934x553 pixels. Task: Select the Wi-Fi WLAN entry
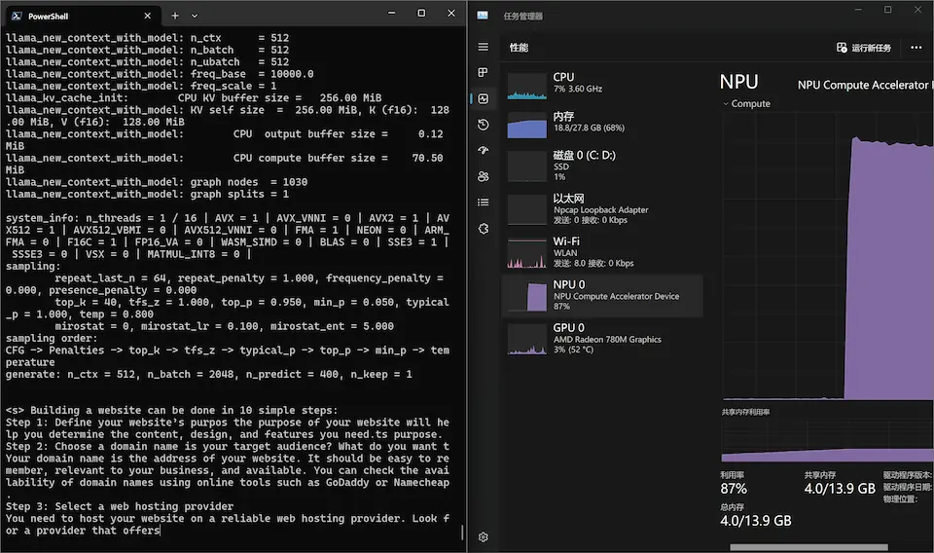603,251
